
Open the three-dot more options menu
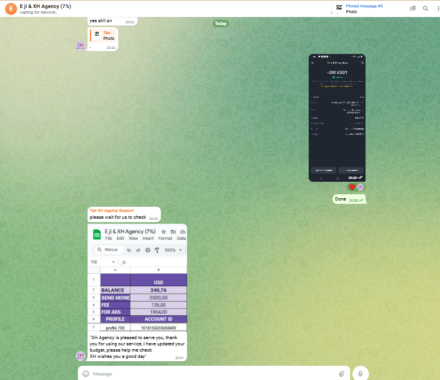pyautogui.click(x=435, y=9)
